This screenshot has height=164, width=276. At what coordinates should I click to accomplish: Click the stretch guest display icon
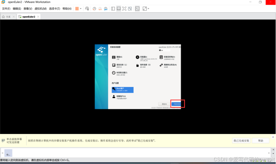pos(145,9)
